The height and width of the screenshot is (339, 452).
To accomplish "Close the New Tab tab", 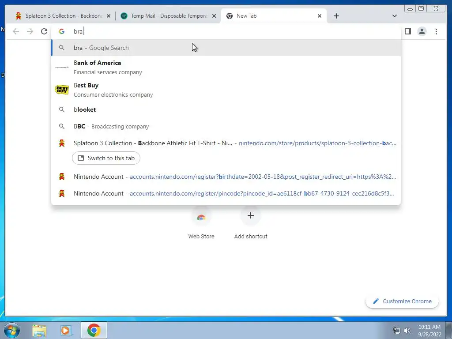I will [320, 16].
